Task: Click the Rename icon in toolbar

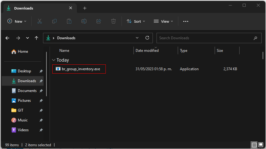Action: click(x=84, y=21)
